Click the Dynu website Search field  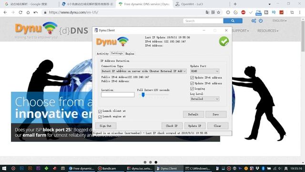[203, 21]
